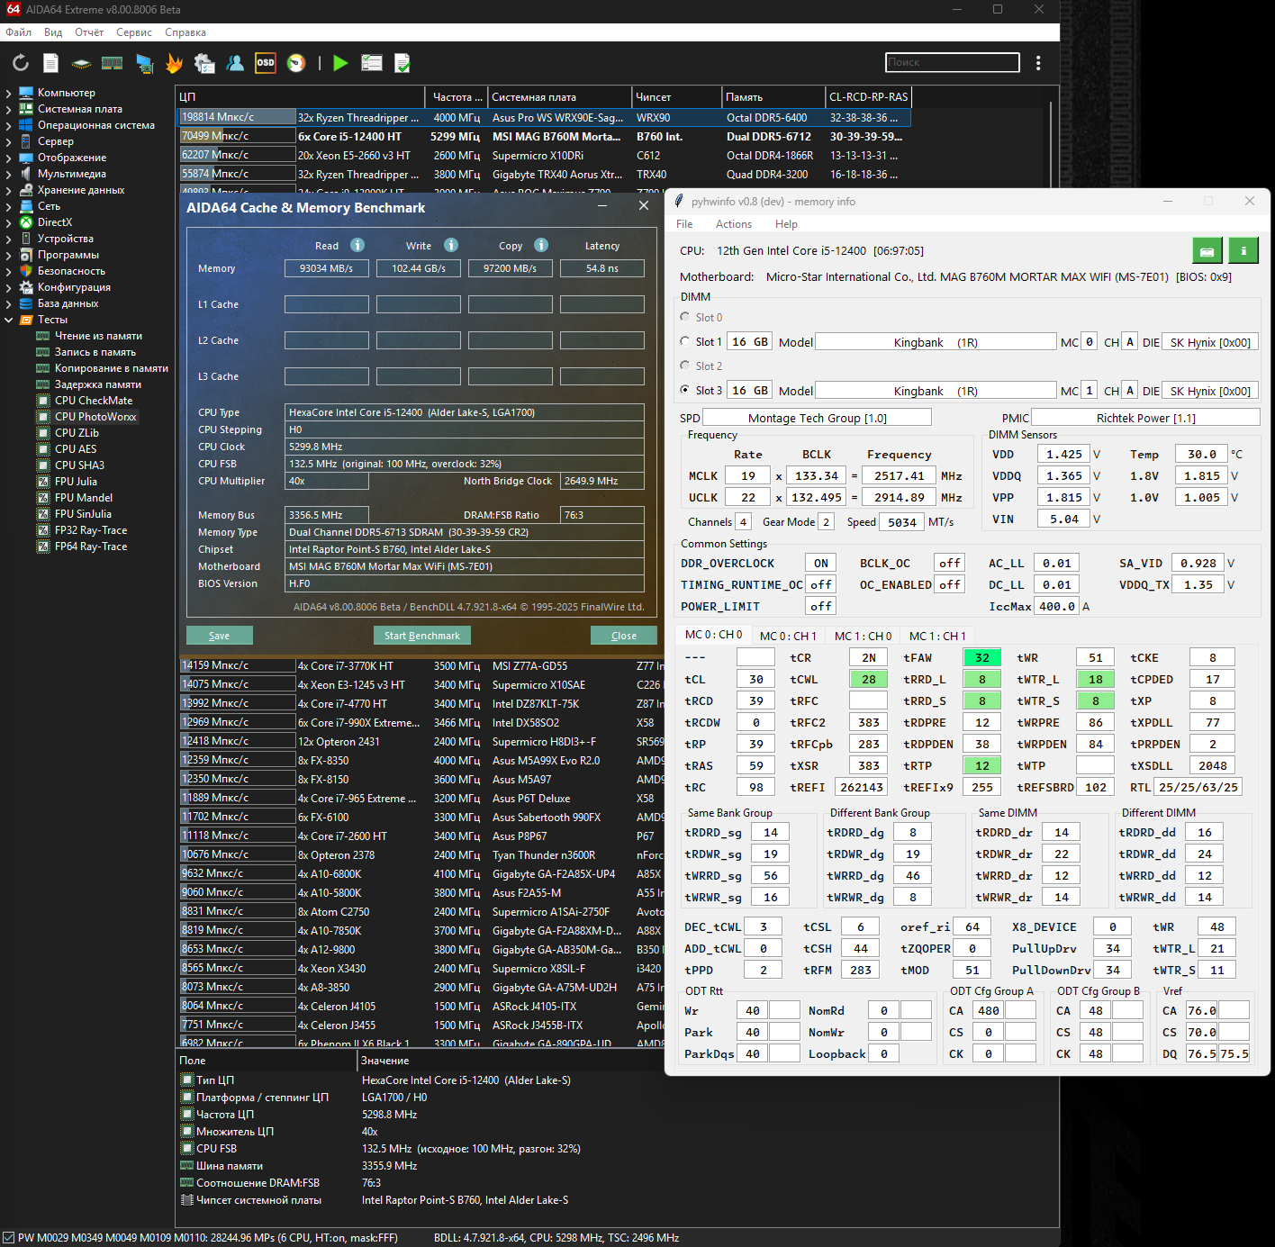Select Чтение из памяти in the tree
The image size is (1275, 1247).
coord(98,336)
